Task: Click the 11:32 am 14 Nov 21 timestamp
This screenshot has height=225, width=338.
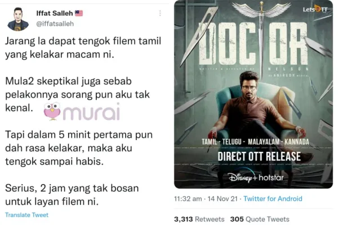Action: [x=206, y=199]
